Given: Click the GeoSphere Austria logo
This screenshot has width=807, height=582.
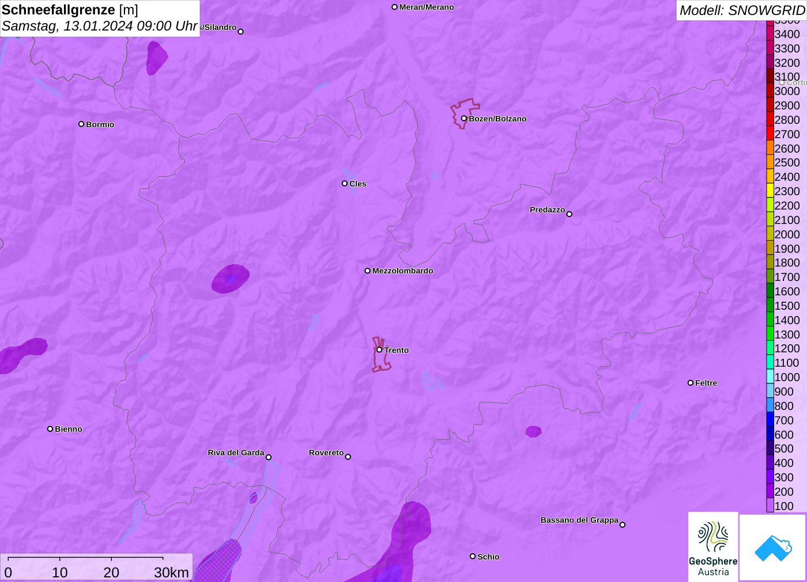Looking at the screenshot, I should [x=713, y=546].
